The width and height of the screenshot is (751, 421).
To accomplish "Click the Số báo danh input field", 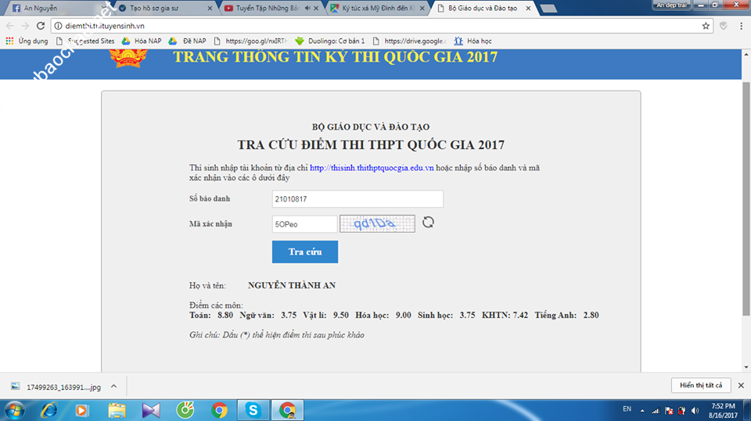I will coord(357,199).
